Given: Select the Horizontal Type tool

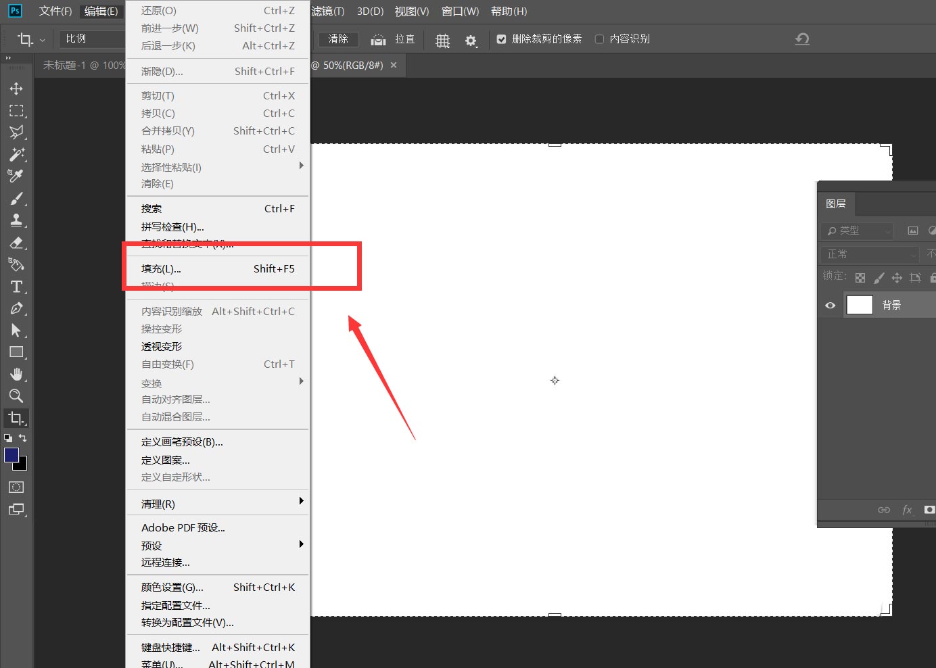Looking at the screenshot, I should (16, 287).
